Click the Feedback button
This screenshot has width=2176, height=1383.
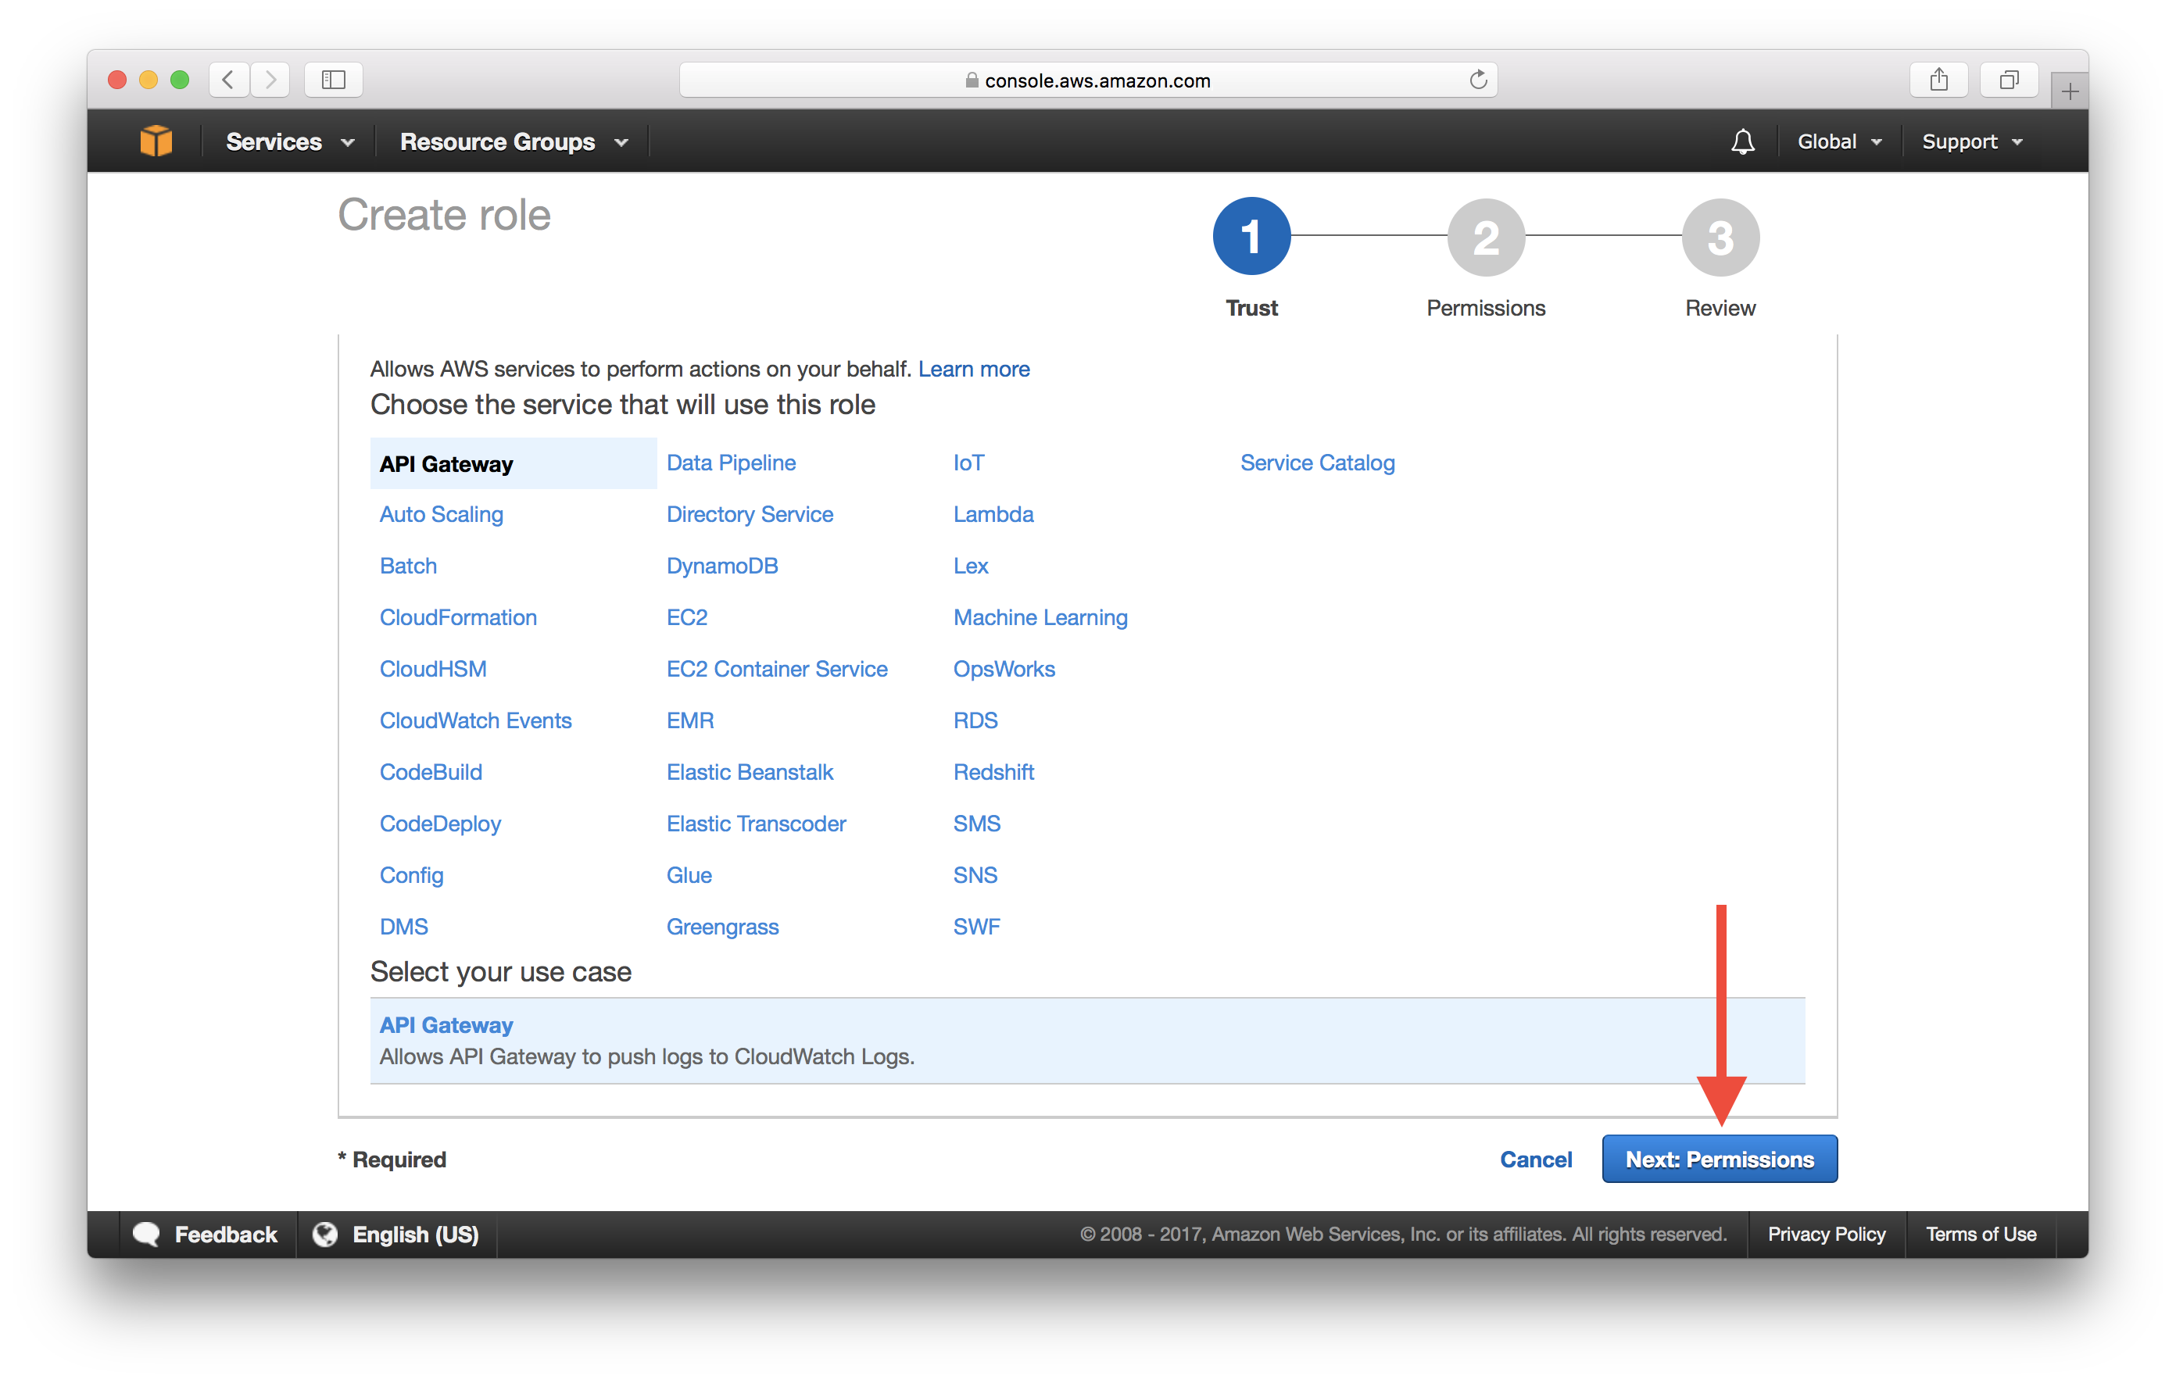coord(213,1232)
